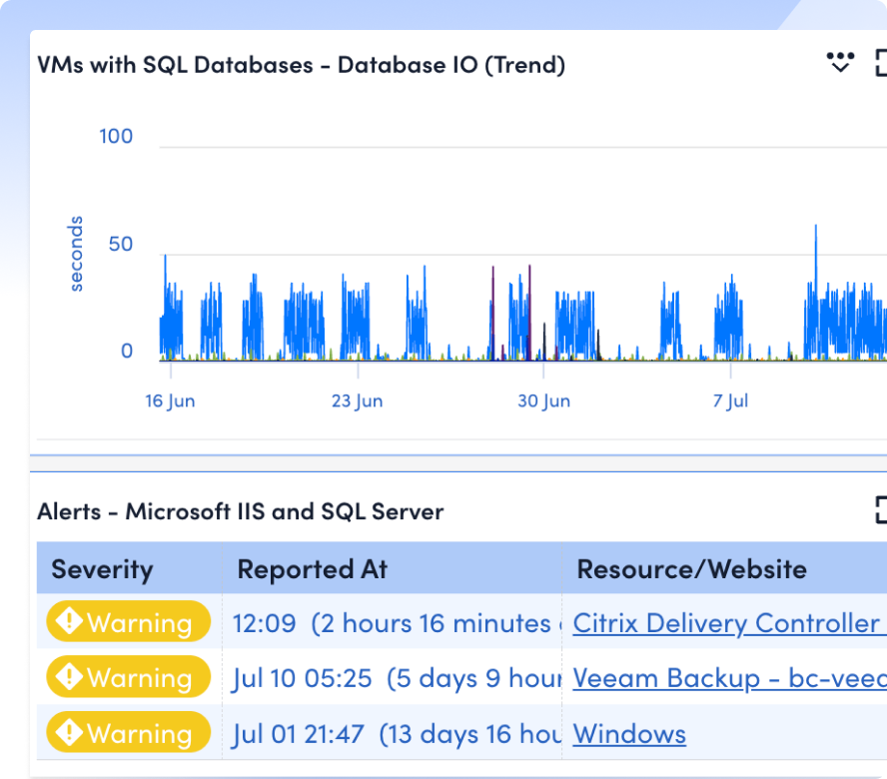This screenshot has height=779, width=887.
Task: Select the Jul 01 21:47 reported time cell
Action: click(392, 733)
